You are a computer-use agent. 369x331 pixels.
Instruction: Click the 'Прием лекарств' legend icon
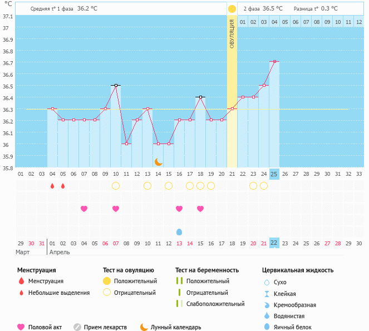(x=77, y=327)
